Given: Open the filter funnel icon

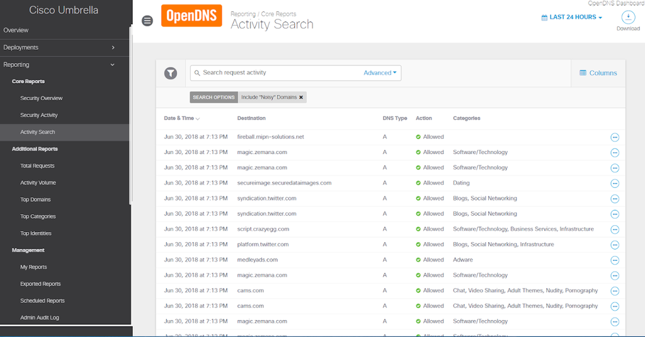Looking at the screenshot, I should tap(171, 73).
